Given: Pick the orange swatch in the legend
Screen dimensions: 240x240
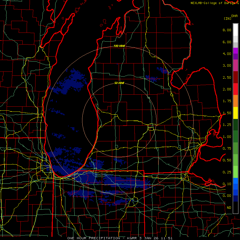Looking at the screenshot, I should tap(235, 101).
